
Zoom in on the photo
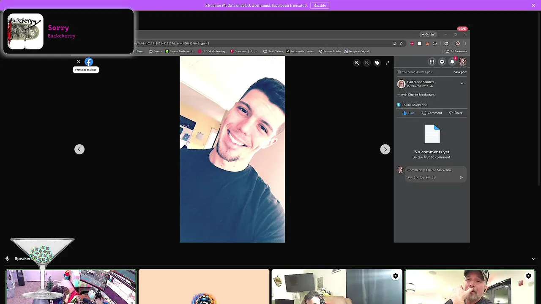coord(357,63)
